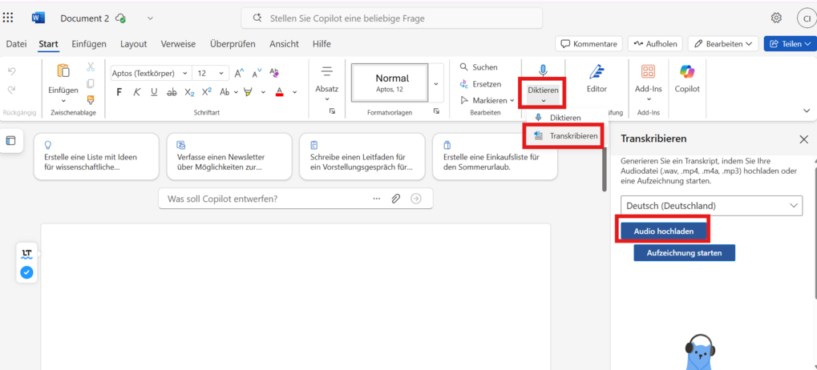Open the Datei menu
817x370 pixels.
click(16, 44)
